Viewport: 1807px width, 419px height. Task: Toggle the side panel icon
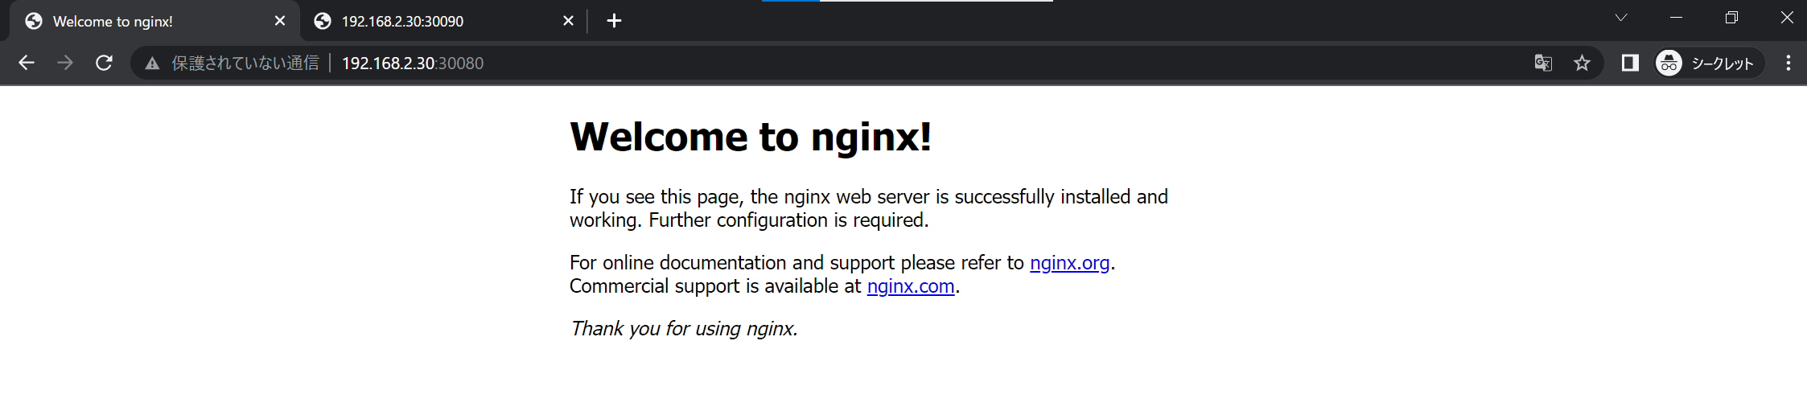coord(1630,63)
